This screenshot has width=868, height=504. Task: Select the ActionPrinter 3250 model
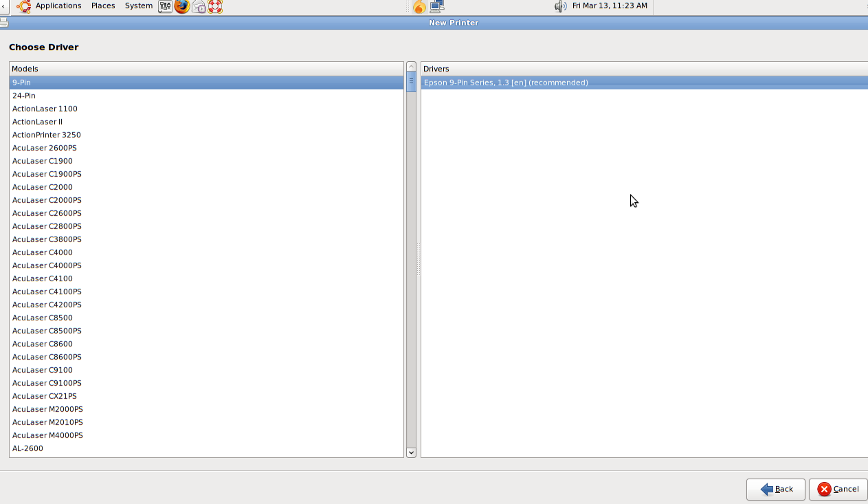coord(206,135)
